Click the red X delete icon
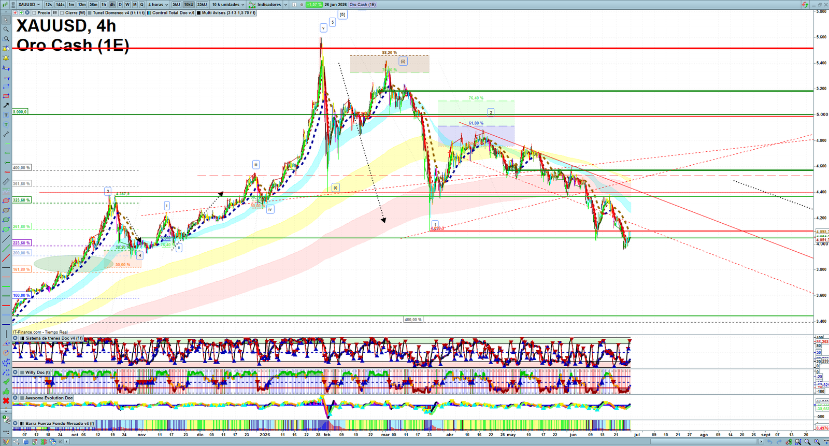Screen dimensions: 829x446 coord(6,401)
